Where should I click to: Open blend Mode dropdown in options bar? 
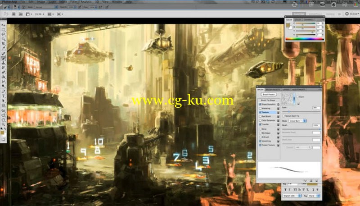(46, 7)
